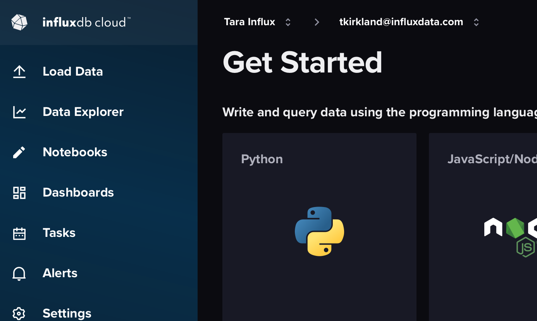
Task: Click the breadcrumb arrow between org and account
Action: (x=317, y=22)
